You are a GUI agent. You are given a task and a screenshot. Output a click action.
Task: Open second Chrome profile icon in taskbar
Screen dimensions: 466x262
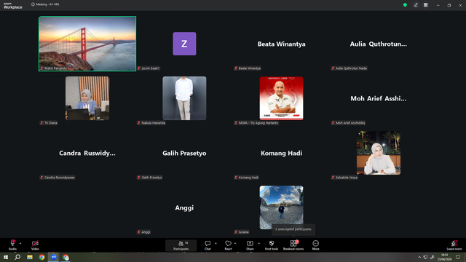point(66,257)
